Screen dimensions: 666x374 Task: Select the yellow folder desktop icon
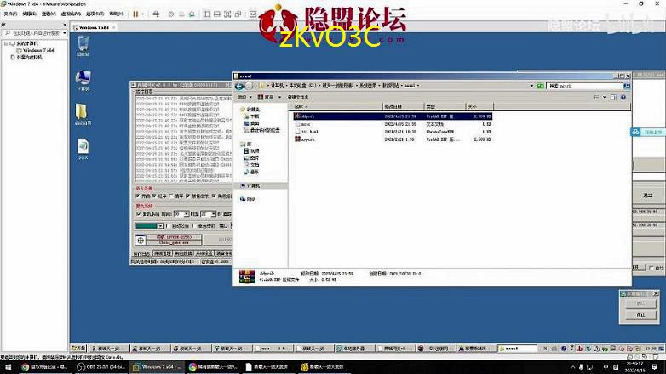tap(83, 115)
